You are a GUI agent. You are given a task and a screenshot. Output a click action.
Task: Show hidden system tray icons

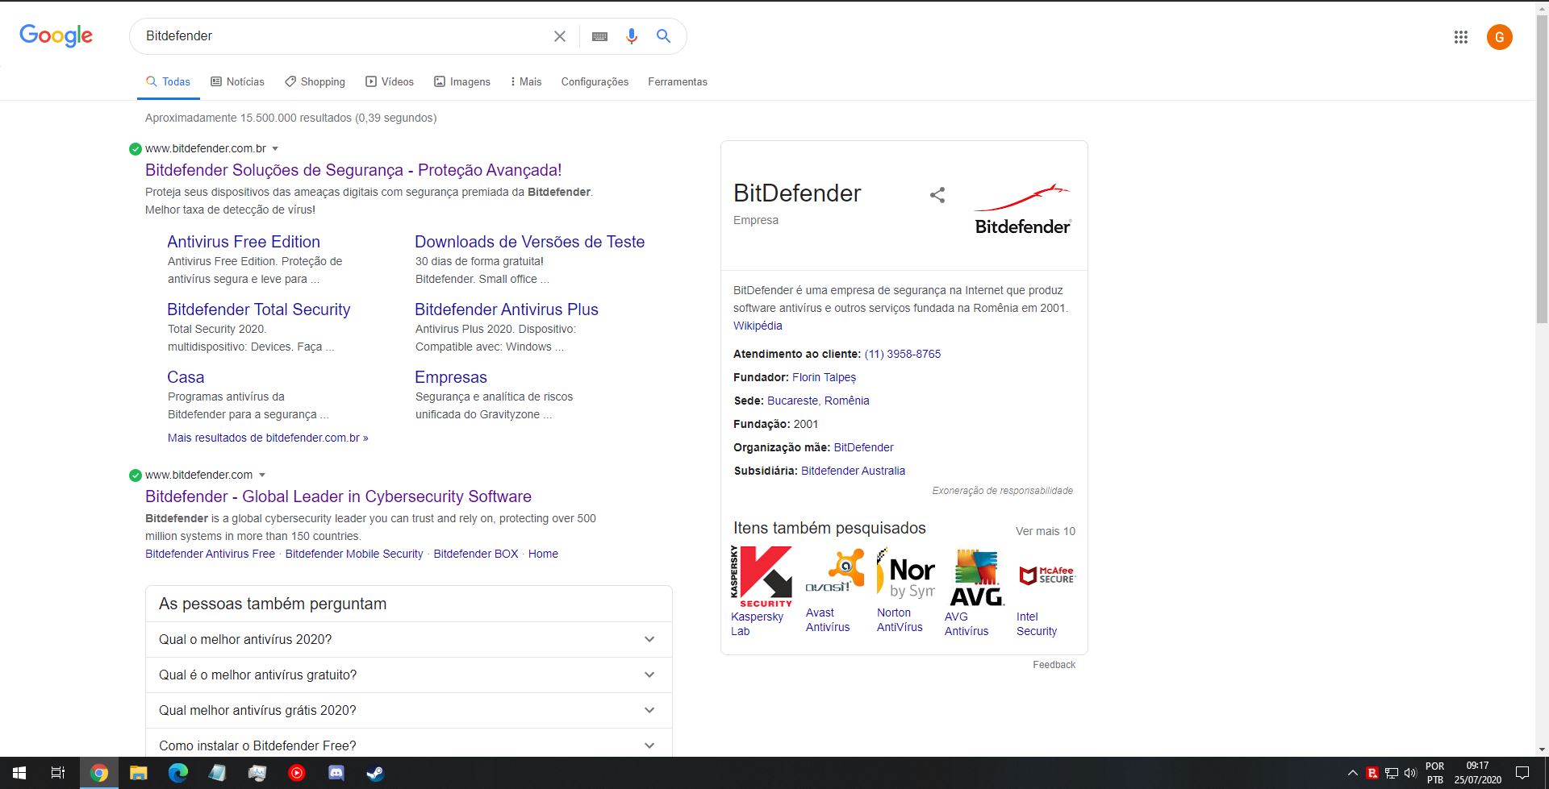[x=1353, y=774]
